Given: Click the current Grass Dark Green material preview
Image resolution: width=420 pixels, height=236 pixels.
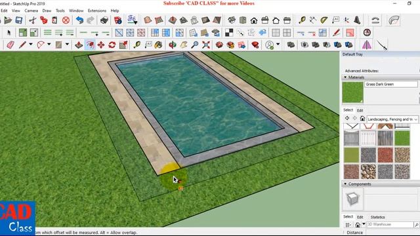Looking at the screenshot, I should click(x=353, y=92).
